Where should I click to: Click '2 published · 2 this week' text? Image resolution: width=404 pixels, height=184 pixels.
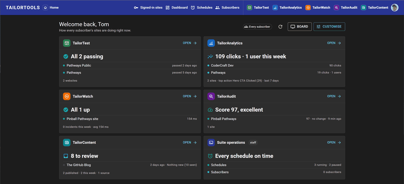coord(79,173)
